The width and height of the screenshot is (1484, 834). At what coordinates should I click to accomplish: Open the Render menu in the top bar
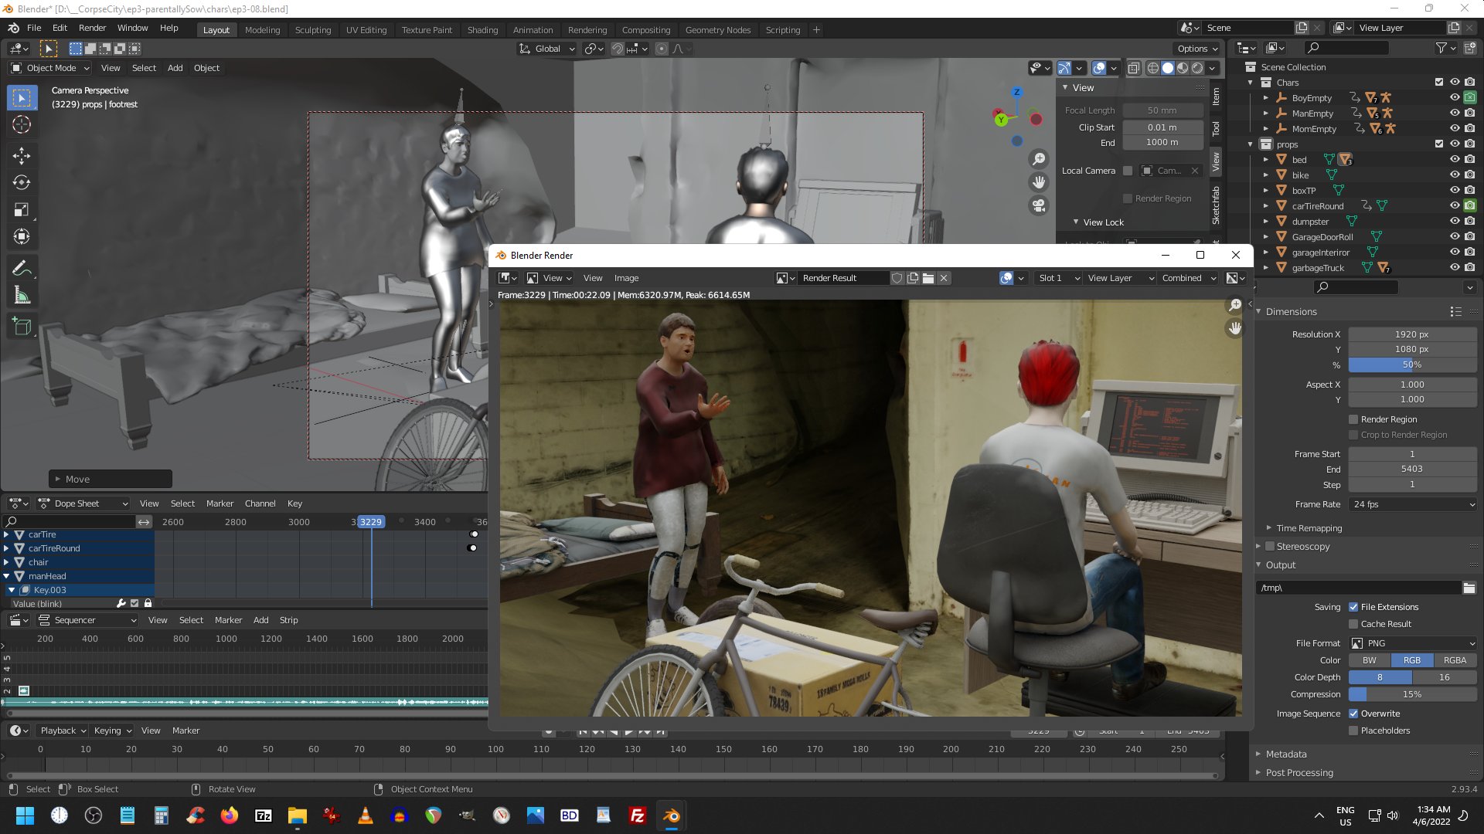click(x=92, y=28)
